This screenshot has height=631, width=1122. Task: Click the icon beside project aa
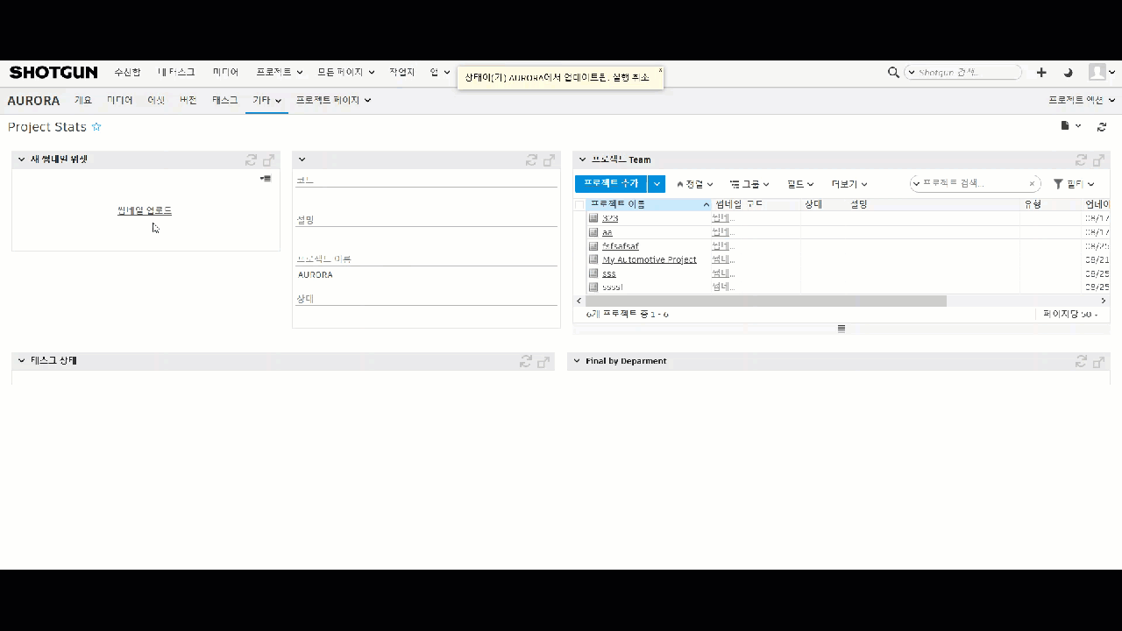point(593,232)
